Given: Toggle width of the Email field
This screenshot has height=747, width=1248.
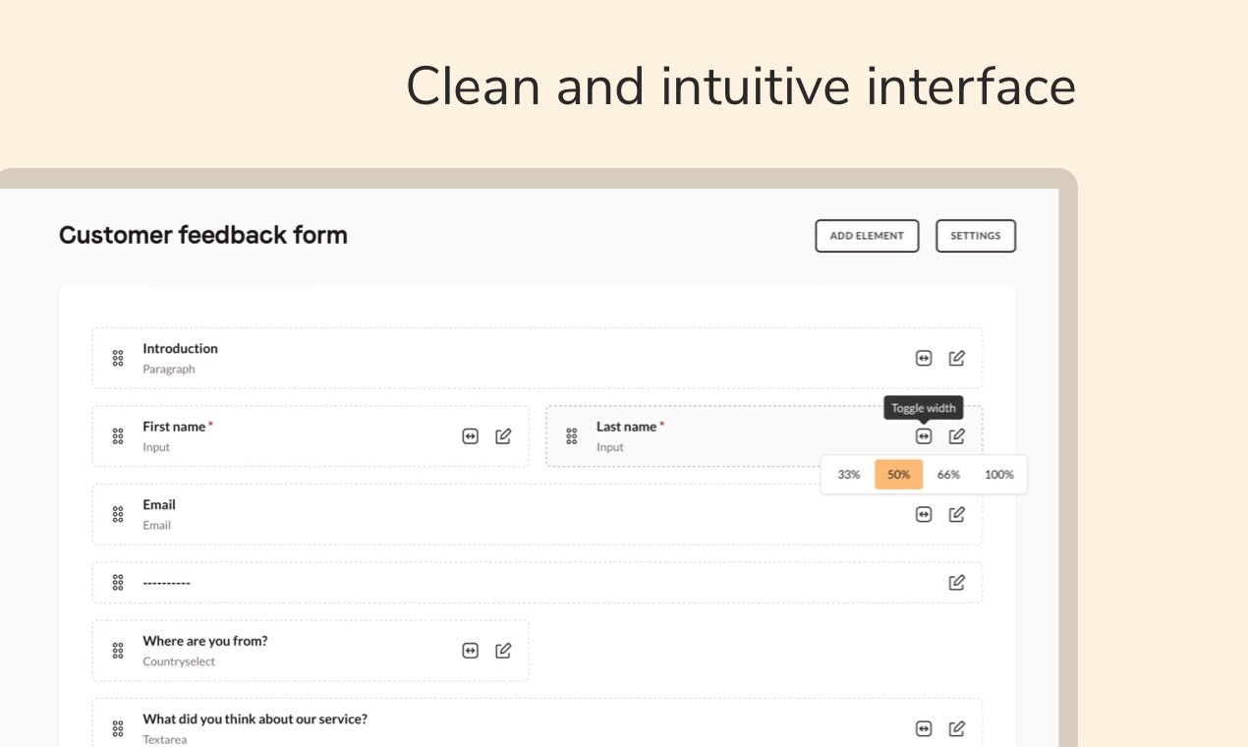Looking at the screenshot, I should pyautogui.click(x=924, y=514).
